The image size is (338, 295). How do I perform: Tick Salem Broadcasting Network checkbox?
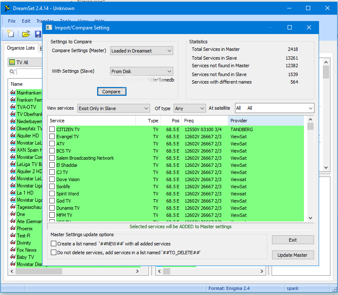pyautogui.click(x=52, y=158)
